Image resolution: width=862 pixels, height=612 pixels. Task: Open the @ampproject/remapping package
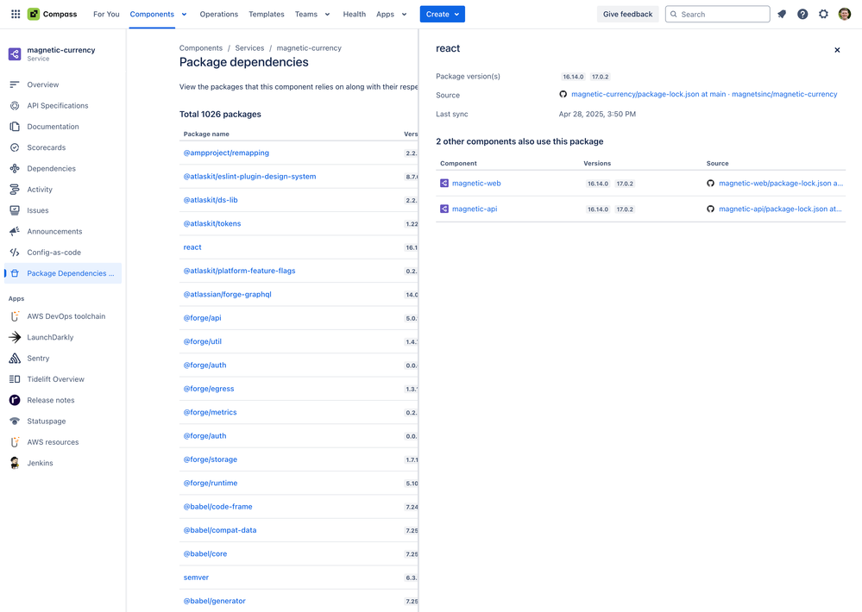226,153
